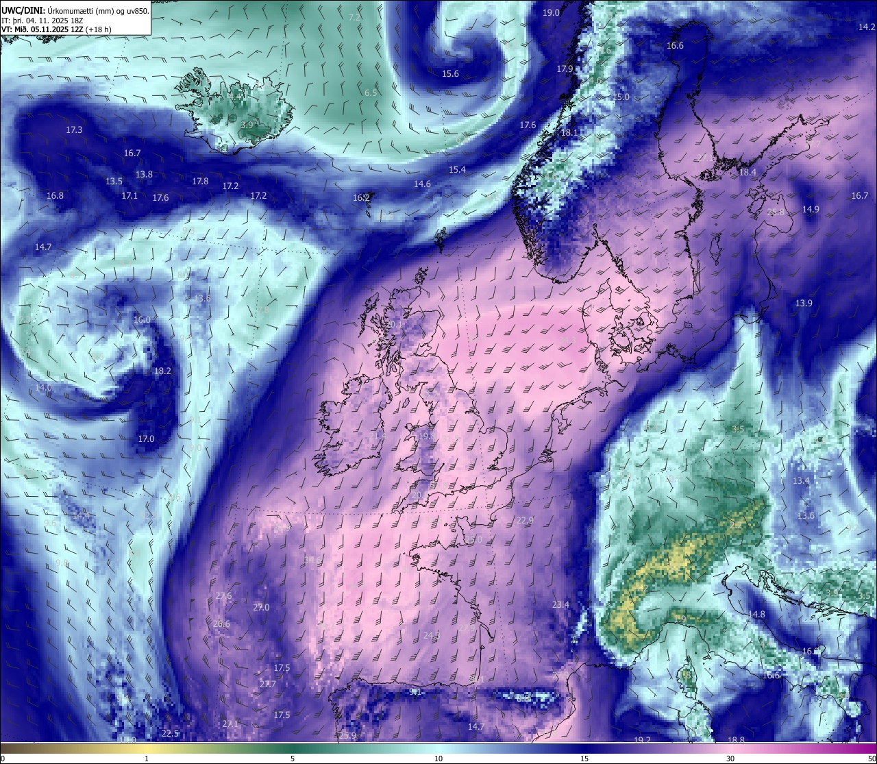Click the 25.8 value east of the Baltic
Image resolution: width=877 pixels, height=764 pixels.
tap(776, 212)
